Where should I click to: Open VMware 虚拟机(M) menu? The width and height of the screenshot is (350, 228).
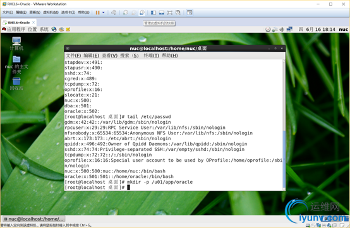[x=51, y=12]
